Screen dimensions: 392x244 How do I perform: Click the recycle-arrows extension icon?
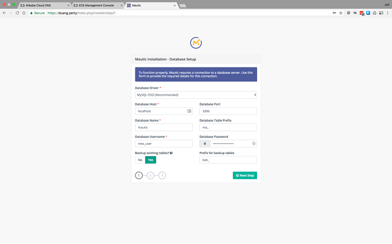375,13
